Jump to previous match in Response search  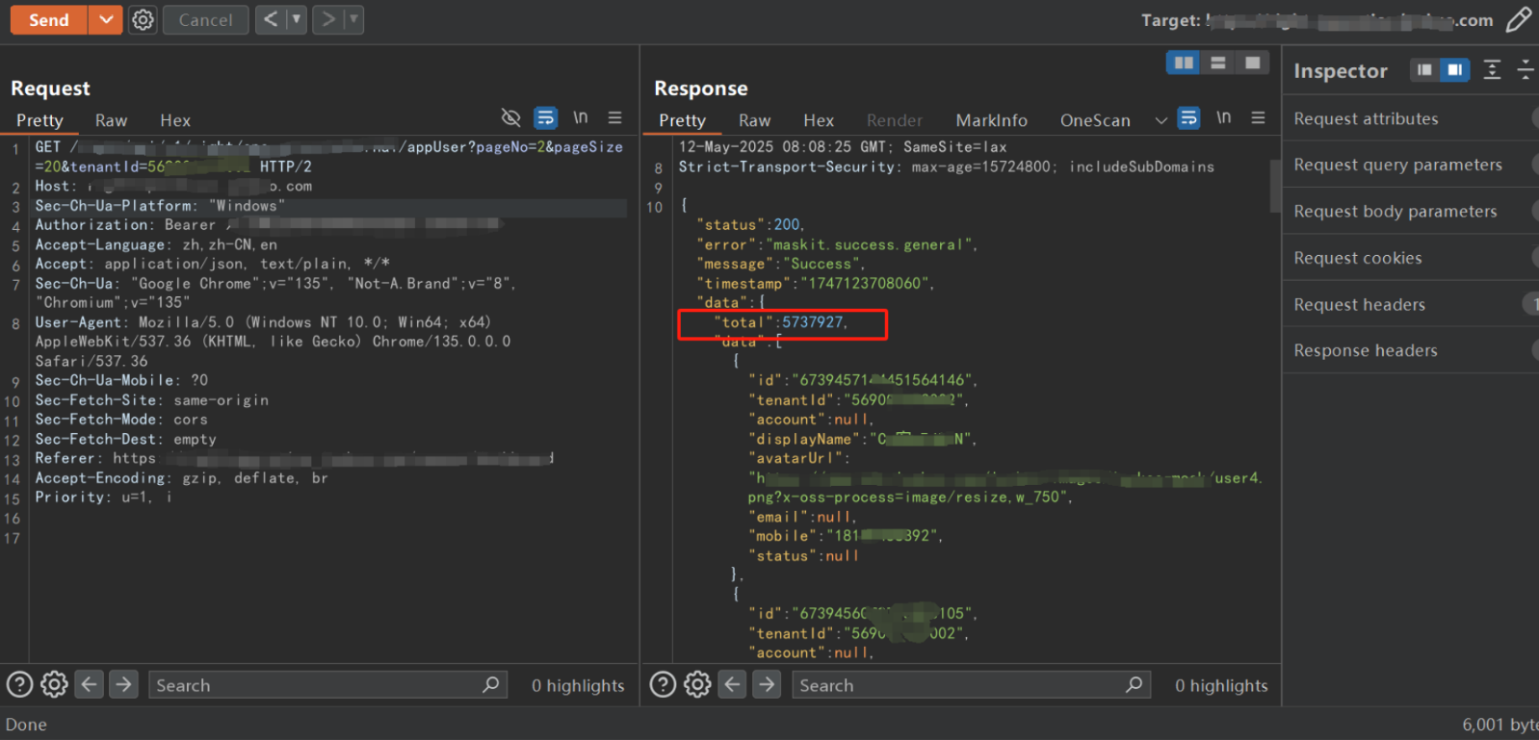(x=733, y=684)
